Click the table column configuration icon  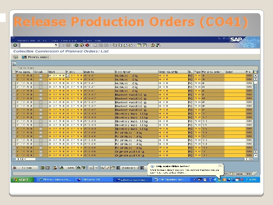[x=256, y=72]
